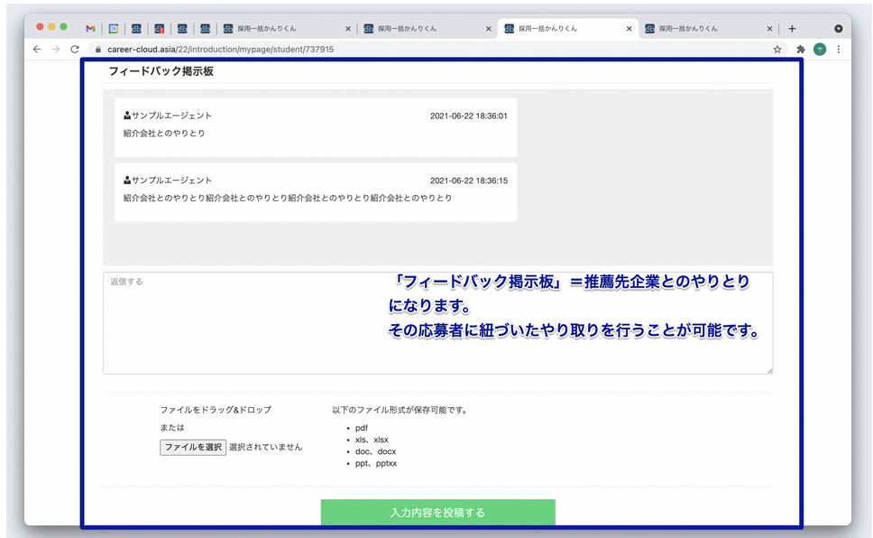The width and height of the screenshot is (873, 538).
Task: Open a new tab with the plus button
Action: coord(792,28)
